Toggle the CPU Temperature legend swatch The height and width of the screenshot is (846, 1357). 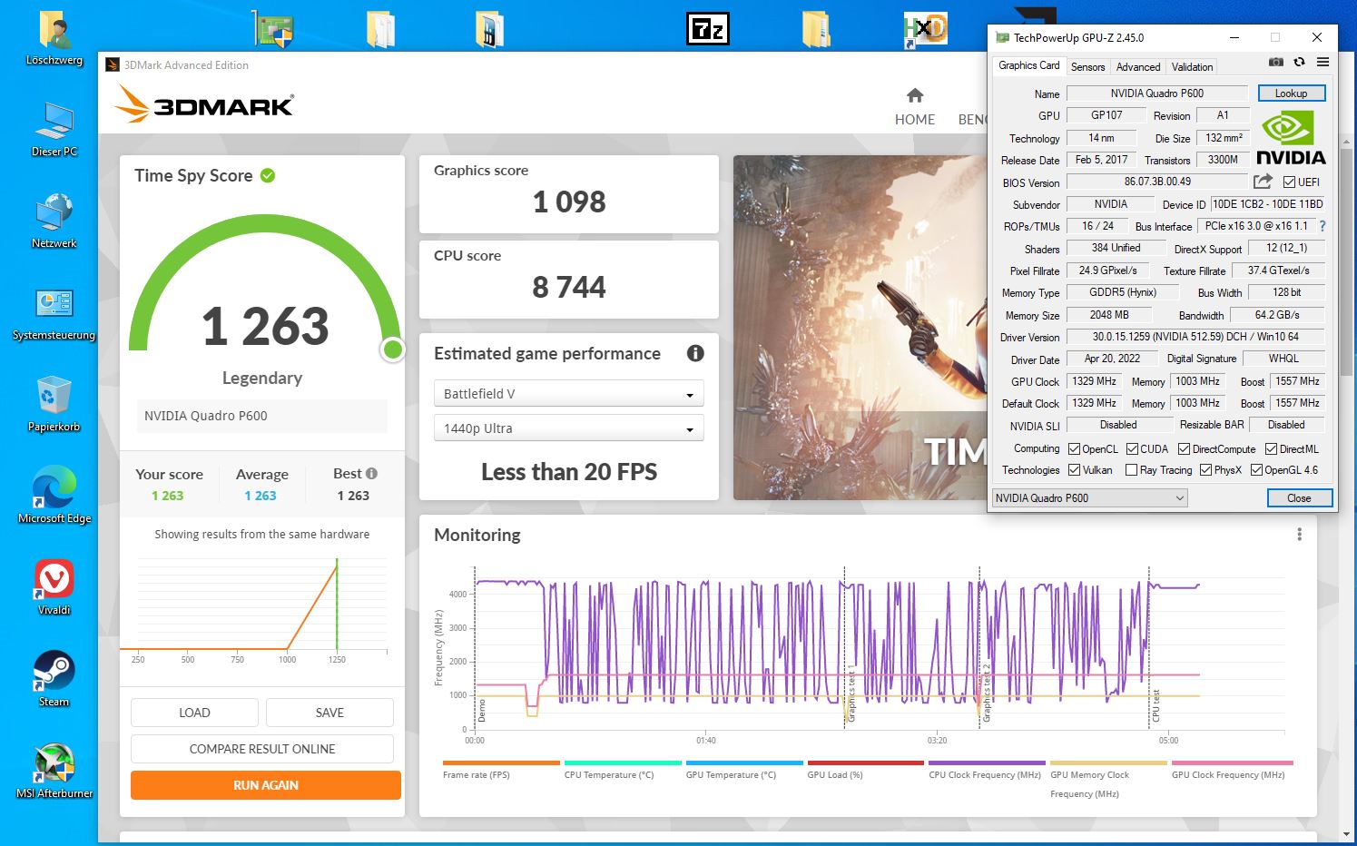(x=623, y=762)
